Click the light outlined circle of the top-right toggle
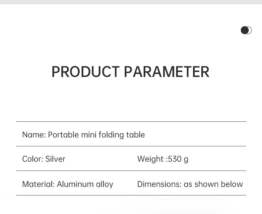Screen dimensions: 262x214 click(250, 30)
